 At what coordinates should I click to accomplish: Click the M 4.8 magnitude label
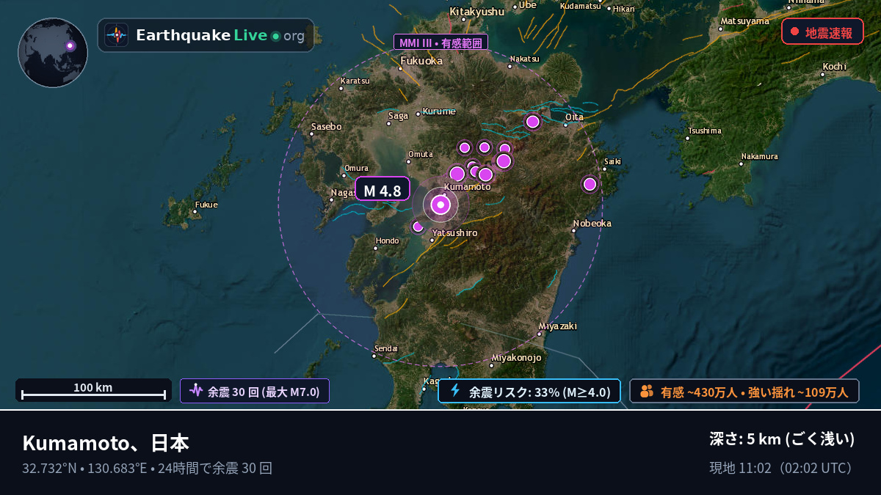[383, 191]
